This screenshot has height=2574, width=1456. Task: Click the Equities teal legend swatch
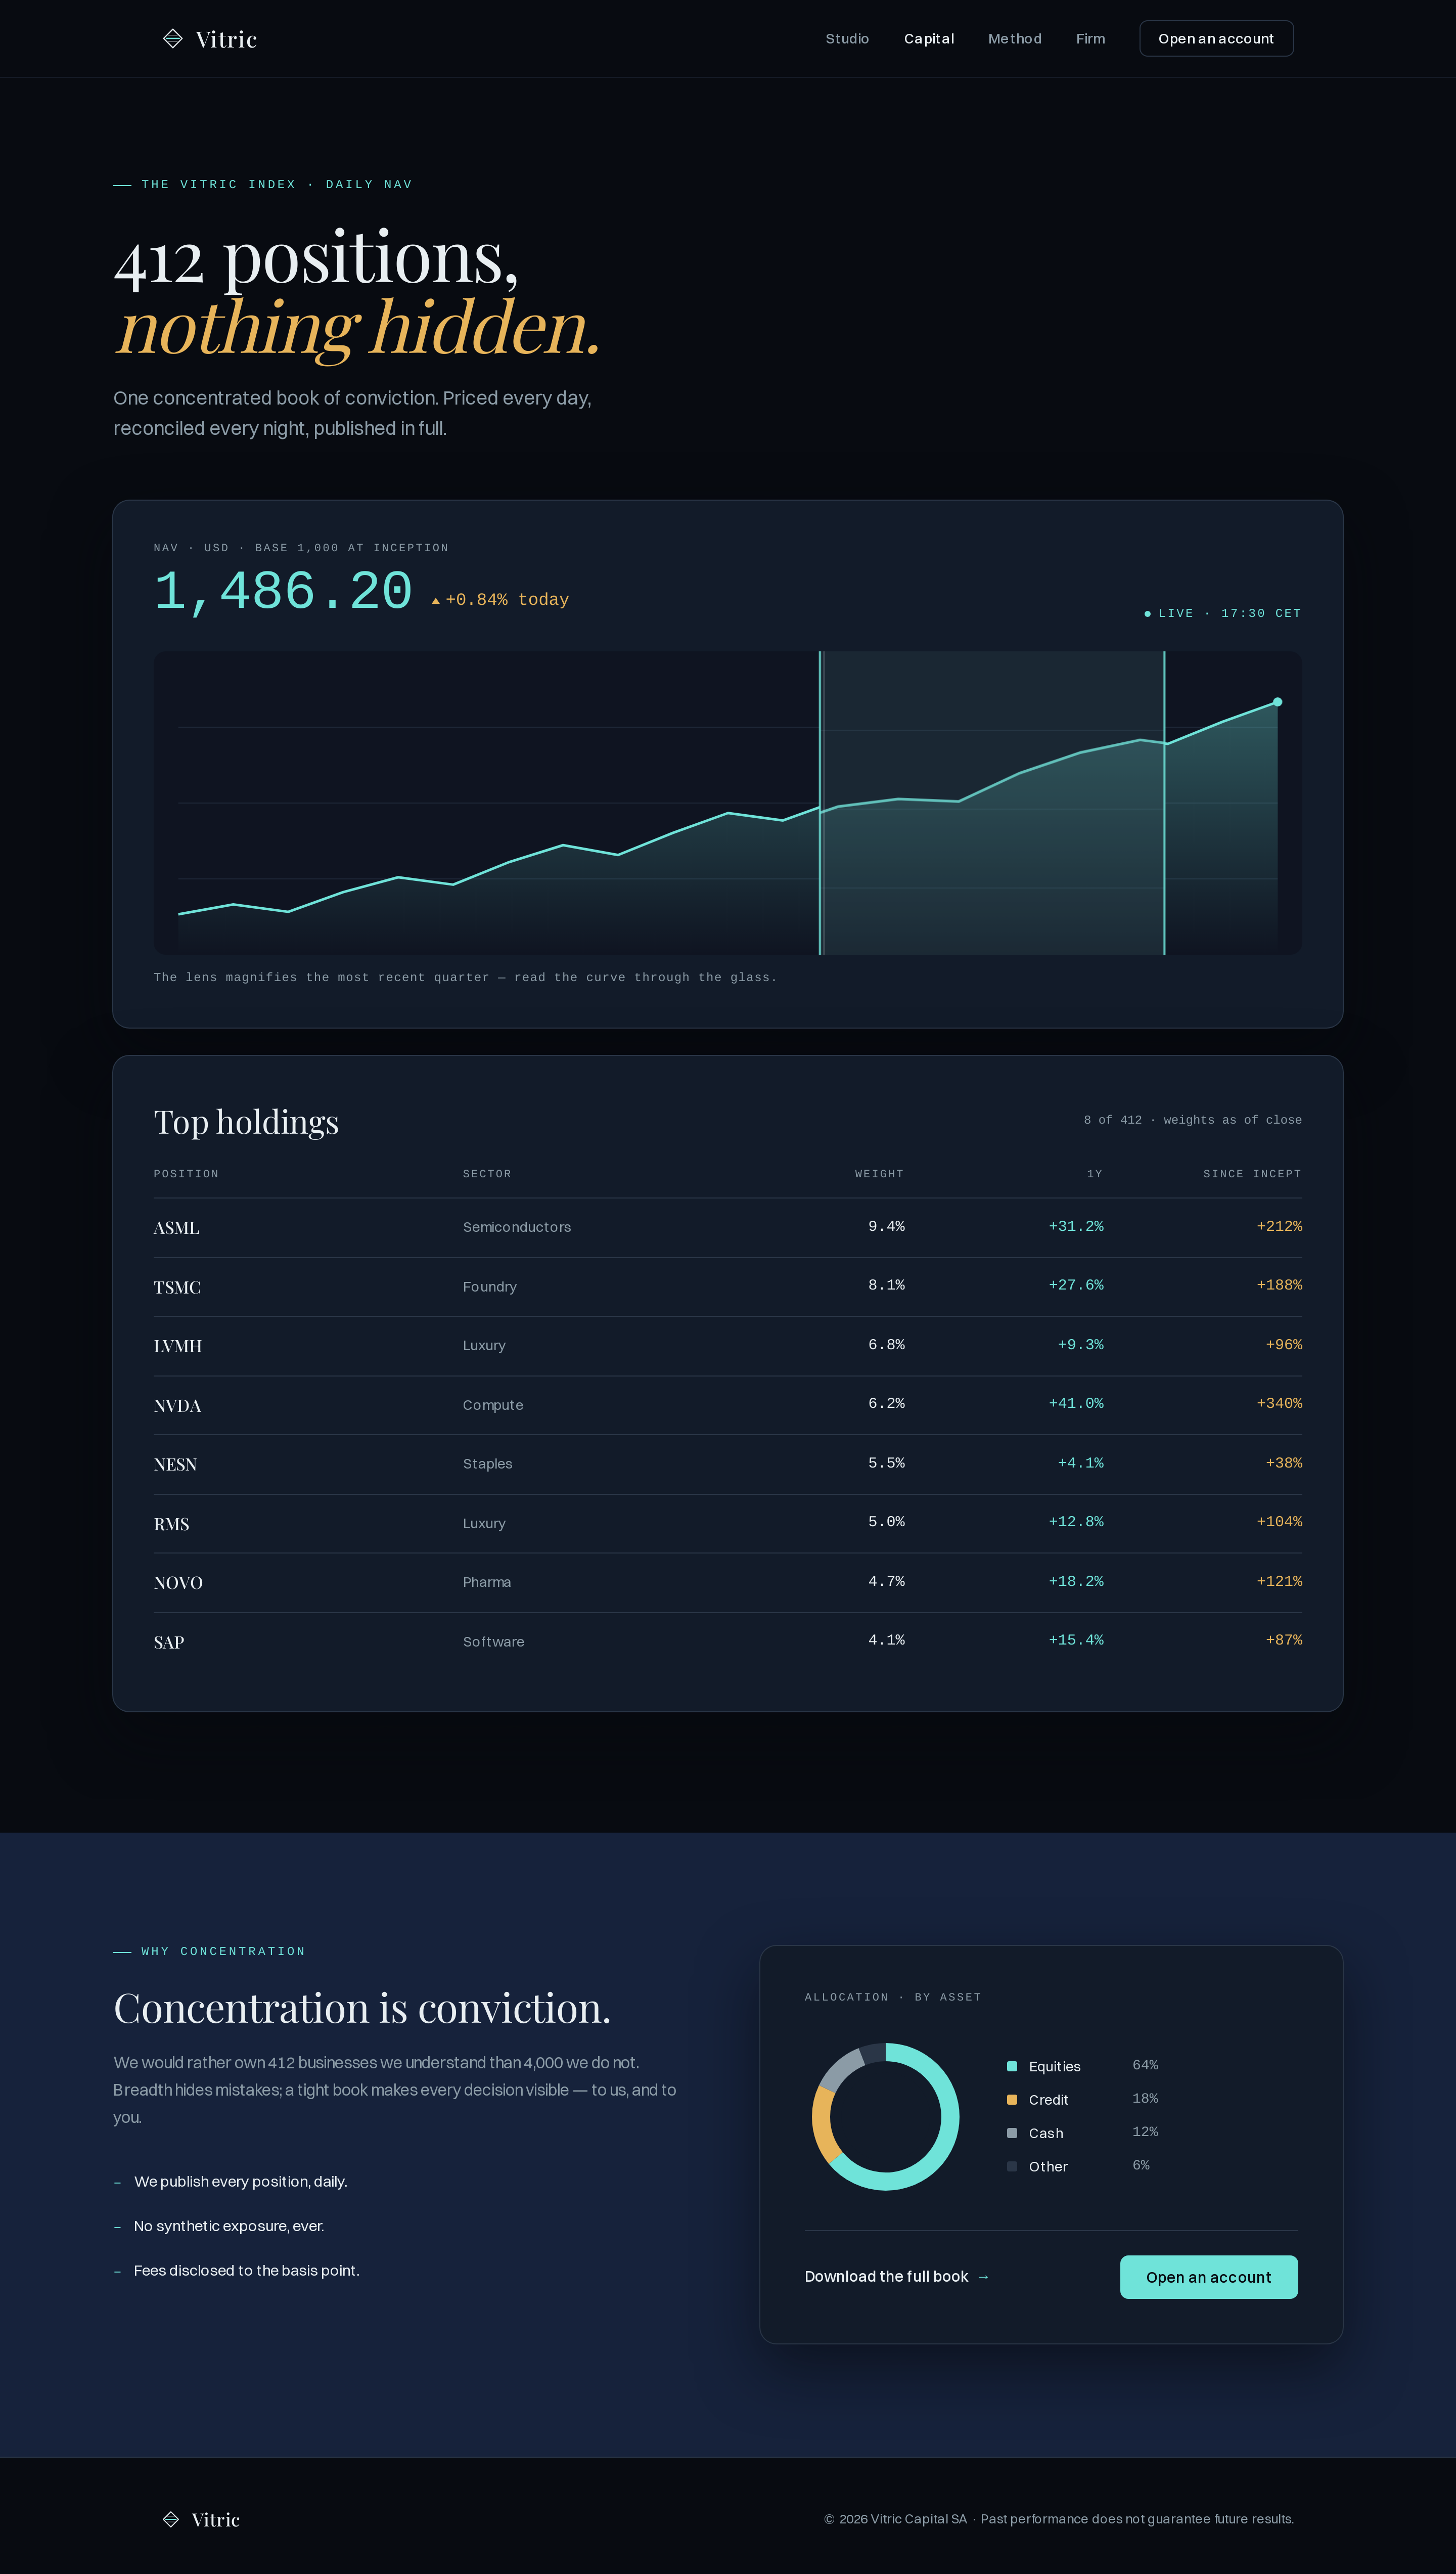click(x=1012, y=2066)
